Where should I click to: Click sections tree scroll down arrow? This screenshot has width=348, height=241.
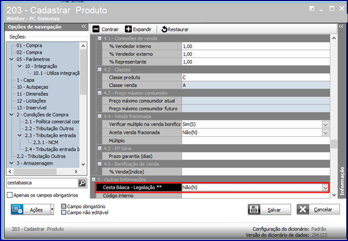[83, 164]
